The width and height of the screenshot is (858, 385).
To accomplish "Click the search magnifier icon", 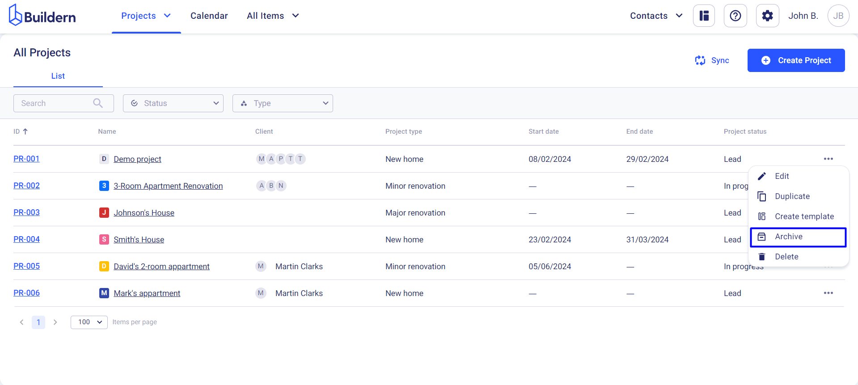I will [x=98, y=103].
